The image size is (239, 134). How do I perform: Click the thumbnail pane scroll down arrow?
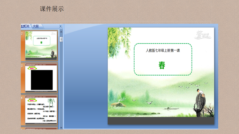(61, 128)
